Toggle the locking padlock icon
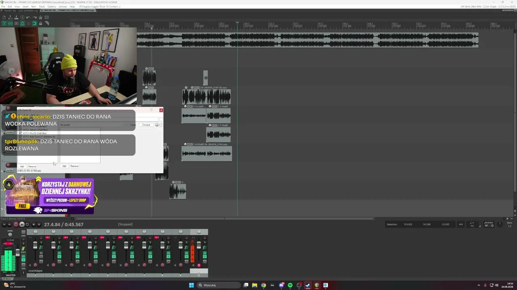Image resolution: width=517 pixels, height=290 pixels. pos(40,23)
